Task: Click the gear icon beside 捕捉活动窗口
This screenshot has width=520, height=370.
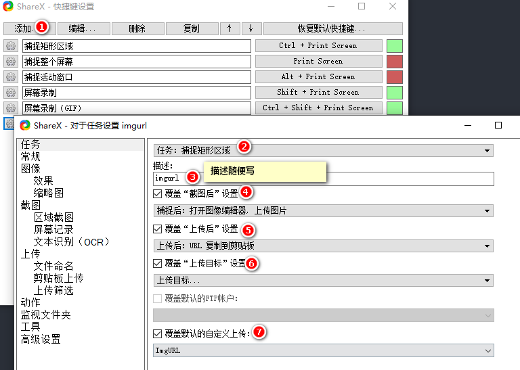Action: coord(10,77)
